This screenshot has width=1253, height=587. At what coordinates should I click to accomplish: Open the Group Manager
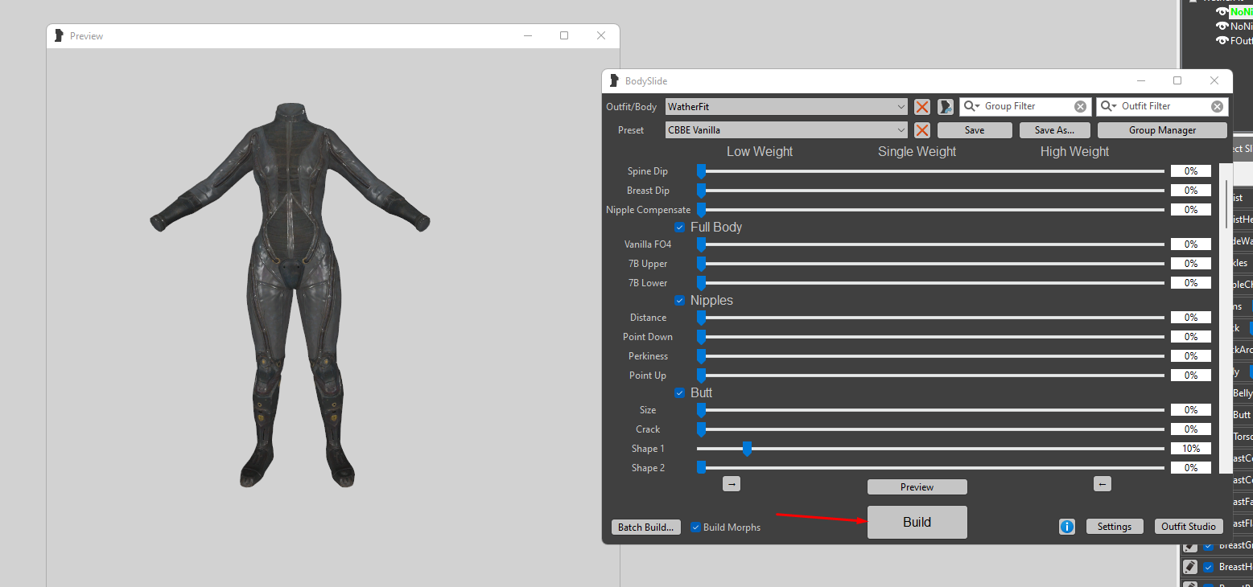(1162, 130)
